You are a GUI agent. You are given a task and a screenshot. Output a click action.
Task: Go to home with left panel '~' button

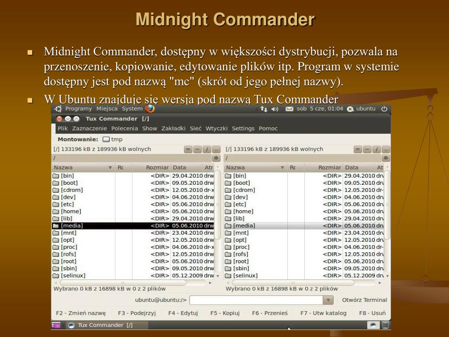point(198,149)
